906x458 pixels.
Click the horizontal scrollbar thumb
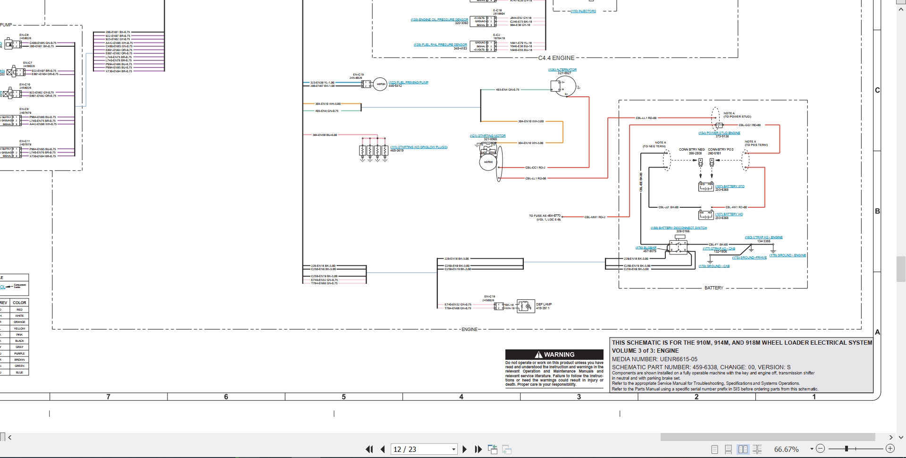(768, 437)
